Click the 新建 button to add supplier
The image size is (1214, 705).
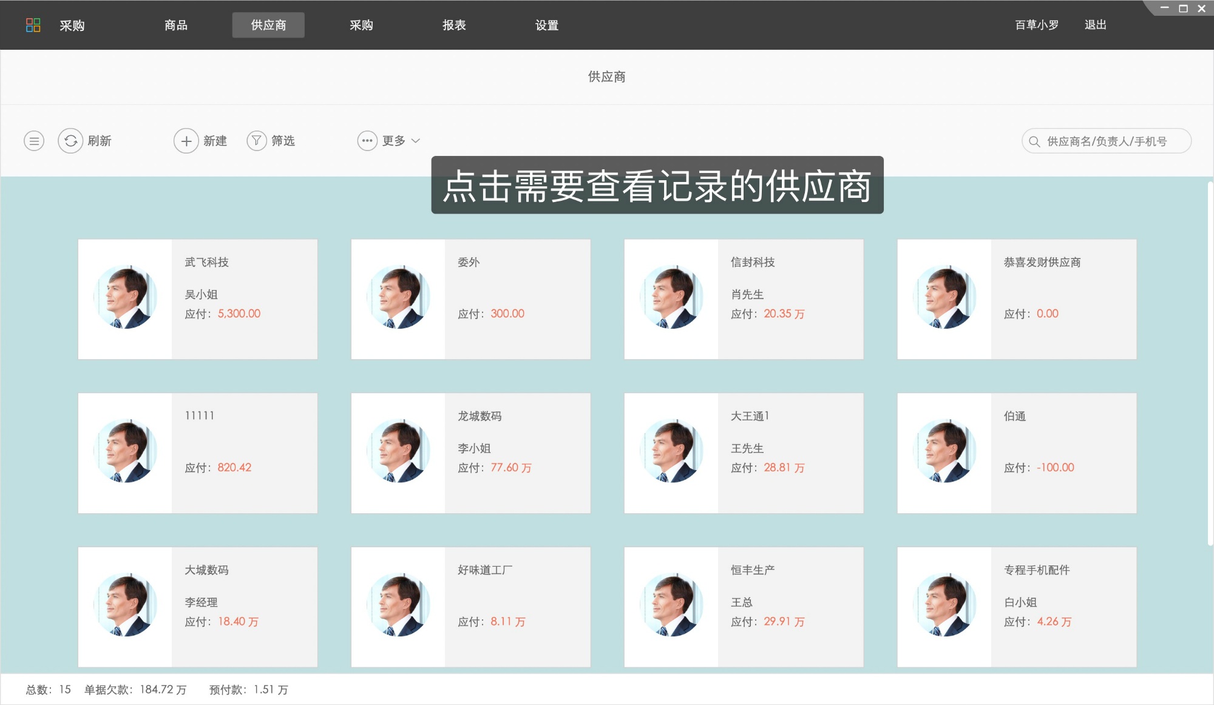[x=215, y=140]
